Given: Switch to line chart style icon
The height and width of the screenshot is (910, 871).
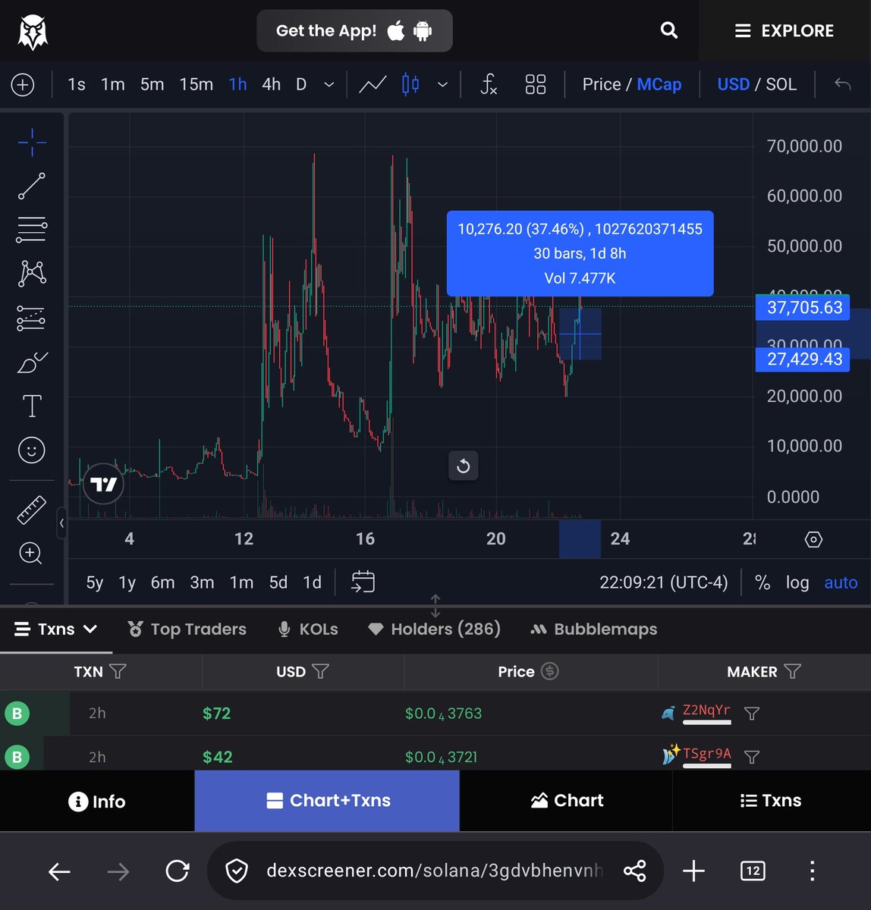Looking at the screenshot, I should pyautogui.click(x=373, y=84).
